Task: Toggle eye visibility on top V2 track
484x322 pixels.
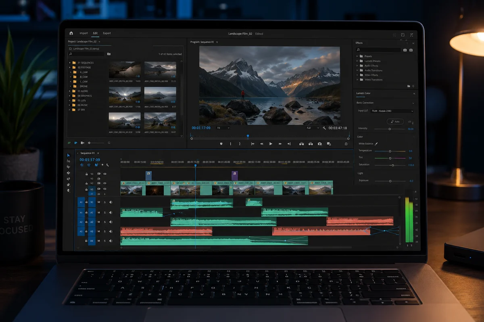Action: [x=105, y=174]
